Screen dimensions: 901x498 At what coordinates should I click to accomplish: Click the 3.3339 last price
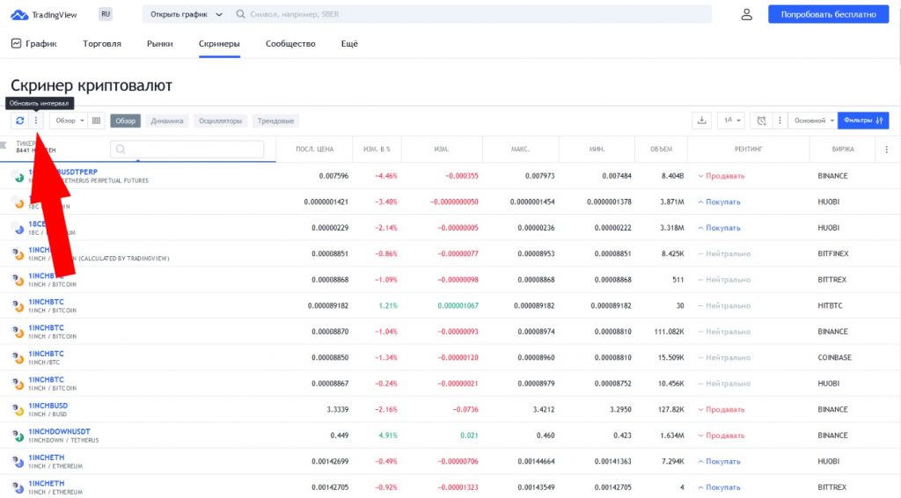pos(337,409)
